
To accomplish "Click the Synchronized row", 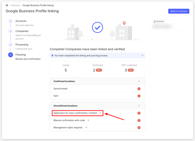I will click(97, 89).
